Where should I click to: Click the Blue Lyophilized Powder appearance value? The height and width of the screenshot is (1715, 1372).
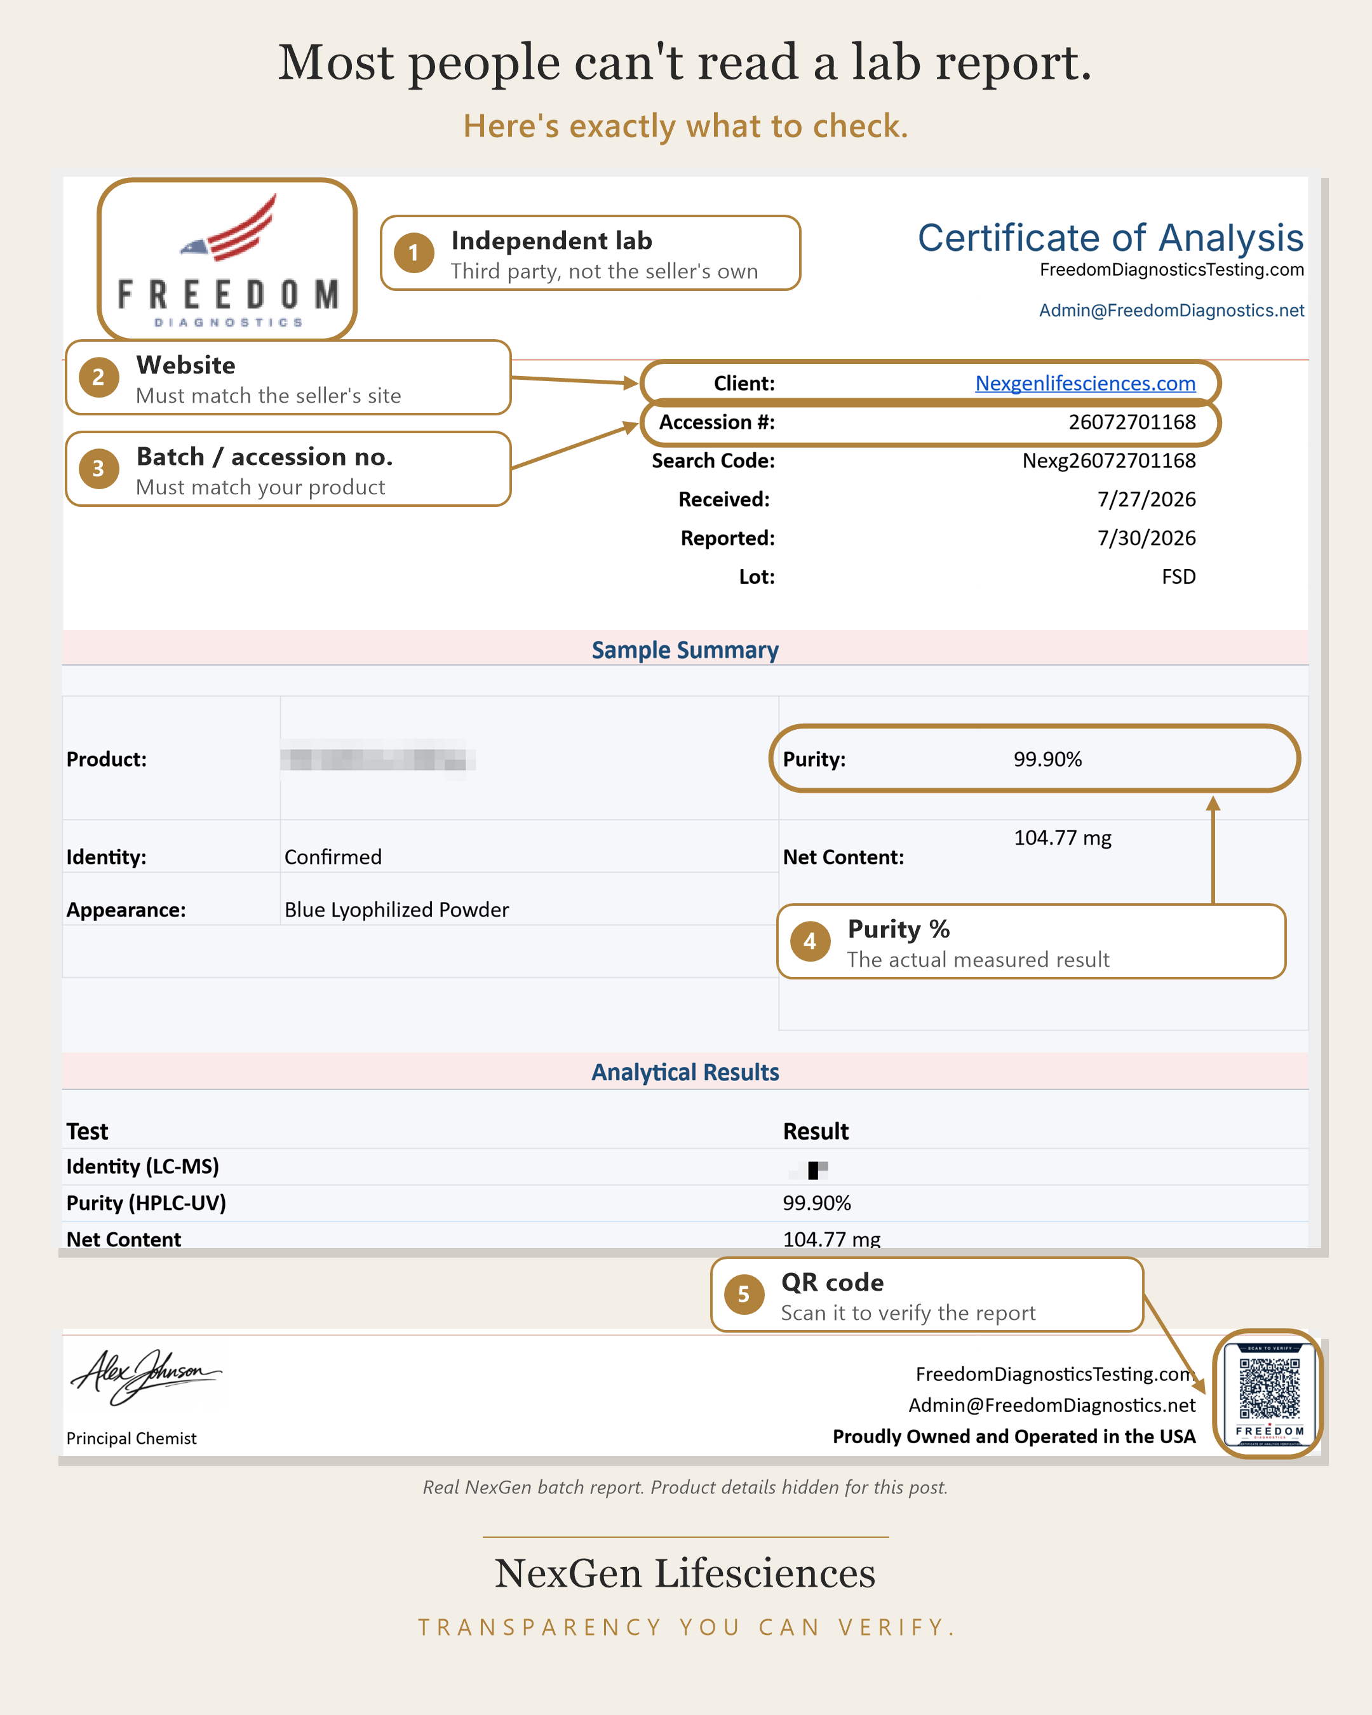coord(397,909)
